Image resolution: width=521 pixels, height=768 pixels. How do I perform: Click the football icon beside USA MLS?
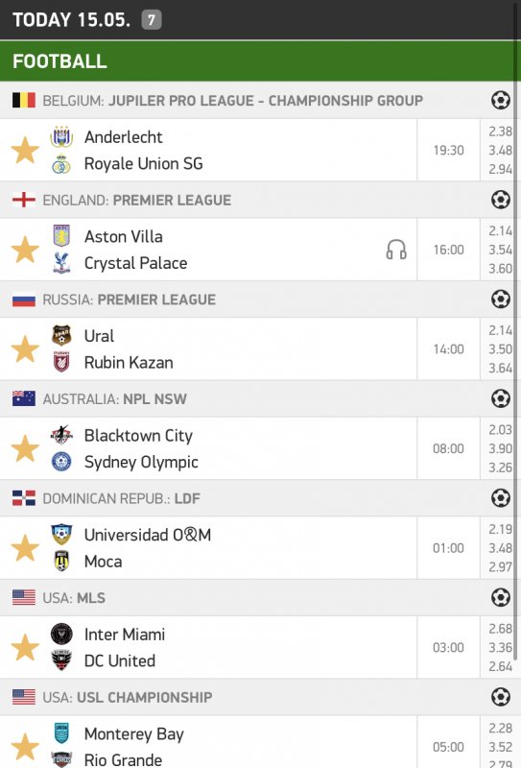pyautogui.click(x=501, y=597)
